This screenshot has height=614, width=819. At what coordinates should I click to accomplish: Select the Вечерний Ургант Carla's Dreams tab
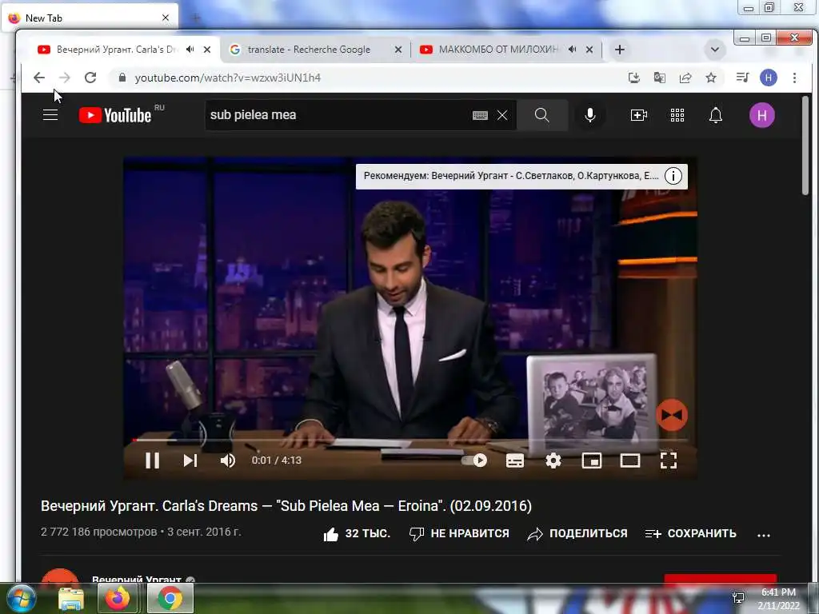click(118, 50)
